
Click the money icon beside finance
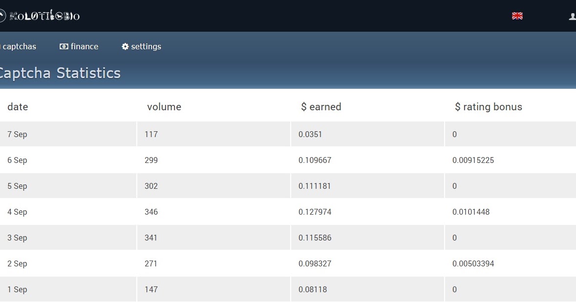pos(64,46)
